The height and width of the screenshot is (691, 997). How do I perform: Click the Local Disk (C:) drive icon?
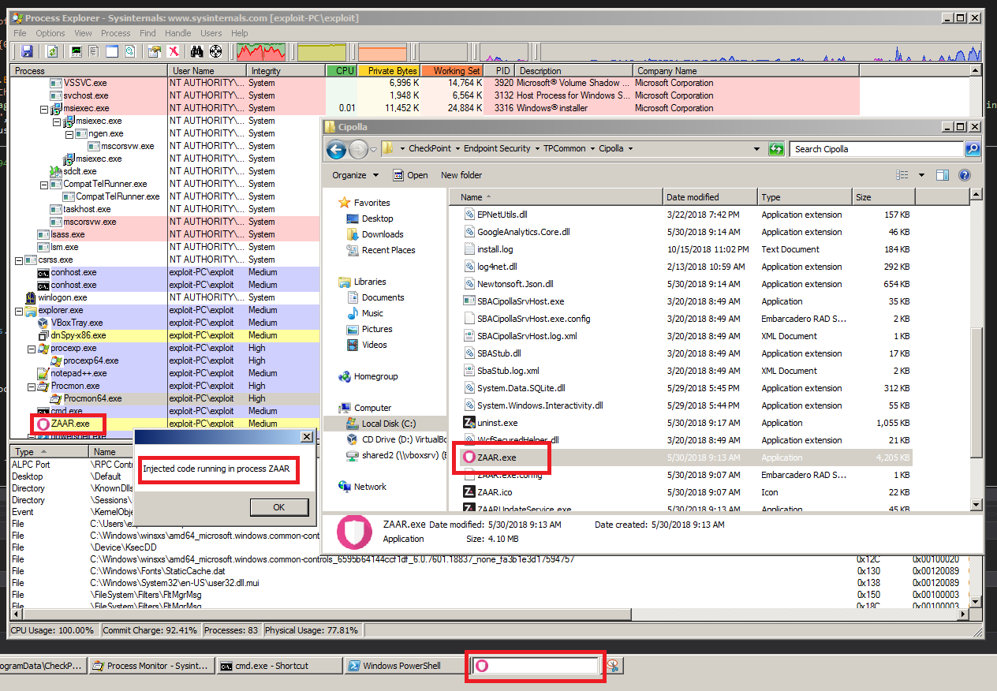pyautogui.click(x=353, y=424)
